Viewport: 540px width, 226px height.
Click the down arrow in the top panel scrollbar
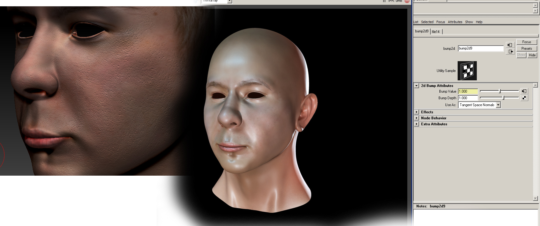tap(536, 11)
